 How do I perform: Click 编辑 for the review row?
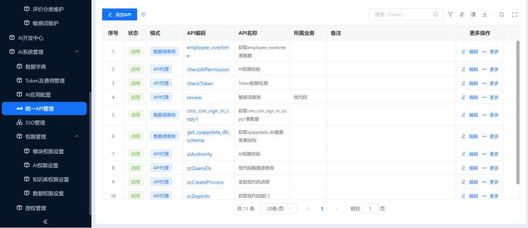point(470,97)
